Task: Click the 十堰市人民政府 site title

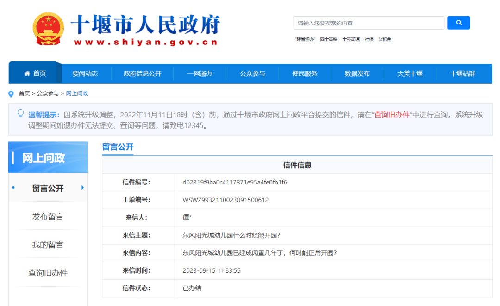Action: [x=145, y=24]
